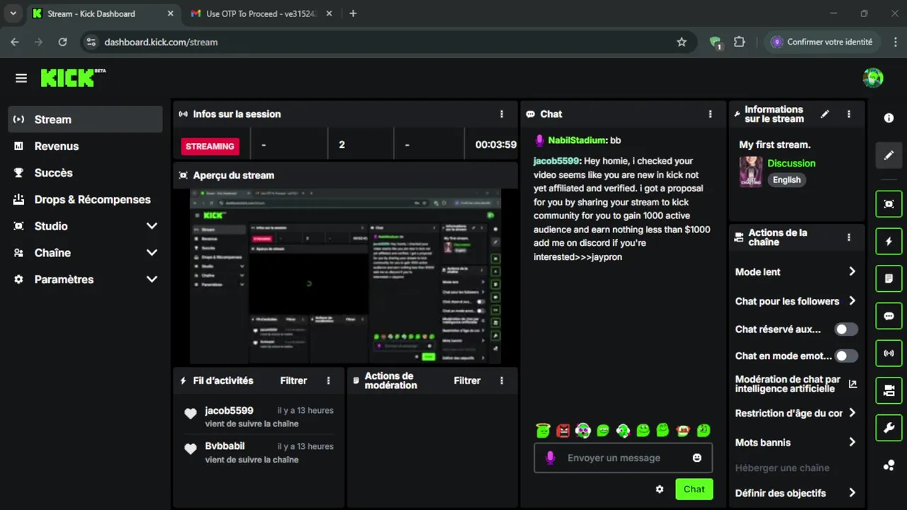Viewport: 907px width, 510px height.
Task: Open Chat pour les followers chevron
Action: pyautogui.click(x=852, y=301)
